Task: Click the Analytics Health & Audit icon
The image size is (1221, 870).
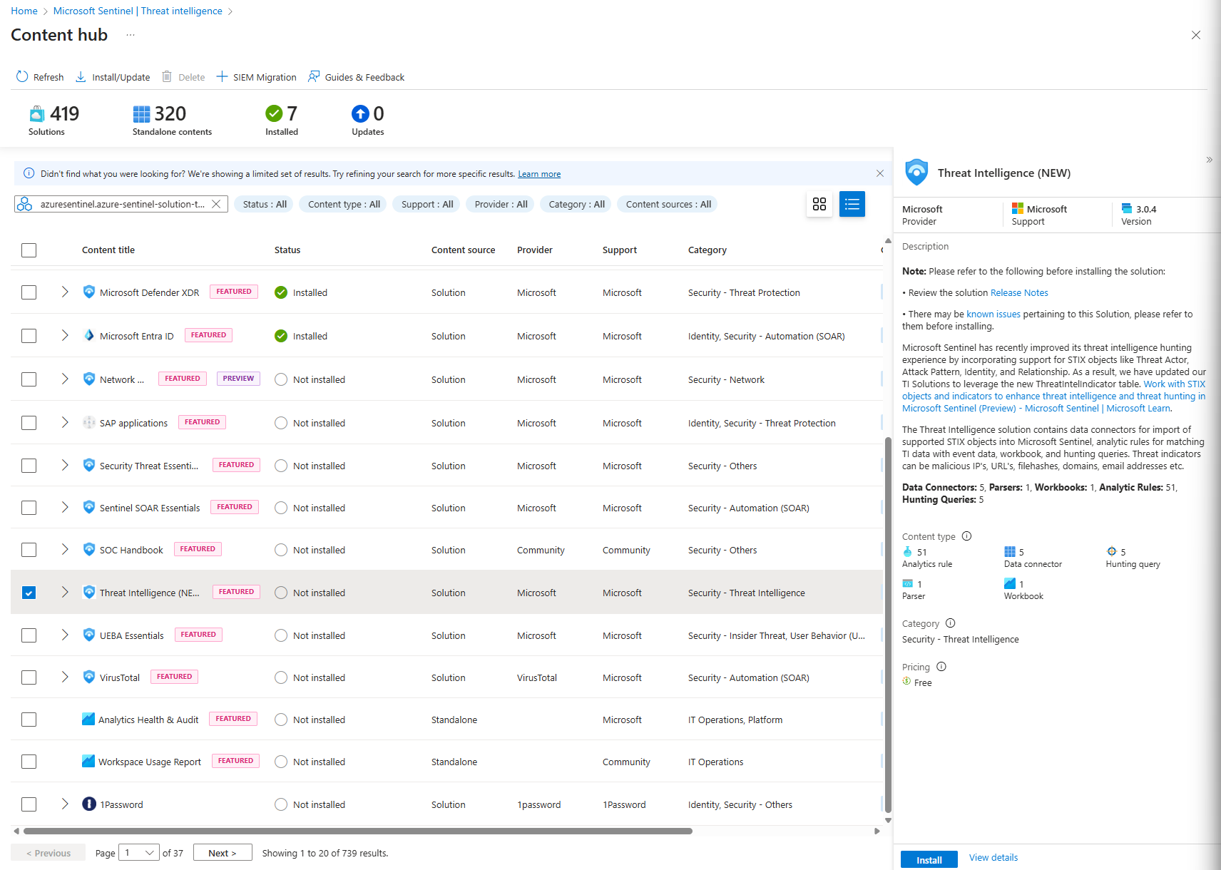Action: coord(88,719)
